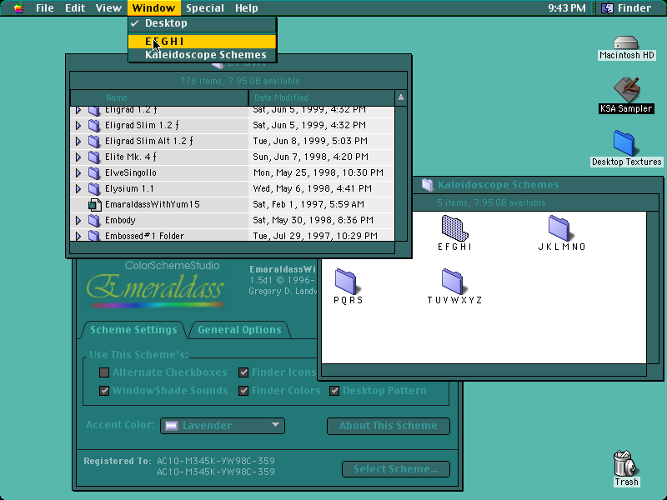The width and height of the screenshot is (667, 500).
Task: Click the date Tue, Jun 8, 1999, 5:03 PM
Action: coord(310,141)
